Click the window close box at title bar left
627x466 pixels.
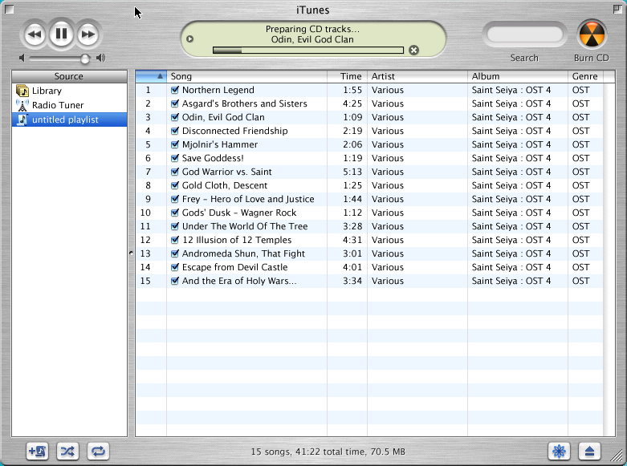click(10, 9)
